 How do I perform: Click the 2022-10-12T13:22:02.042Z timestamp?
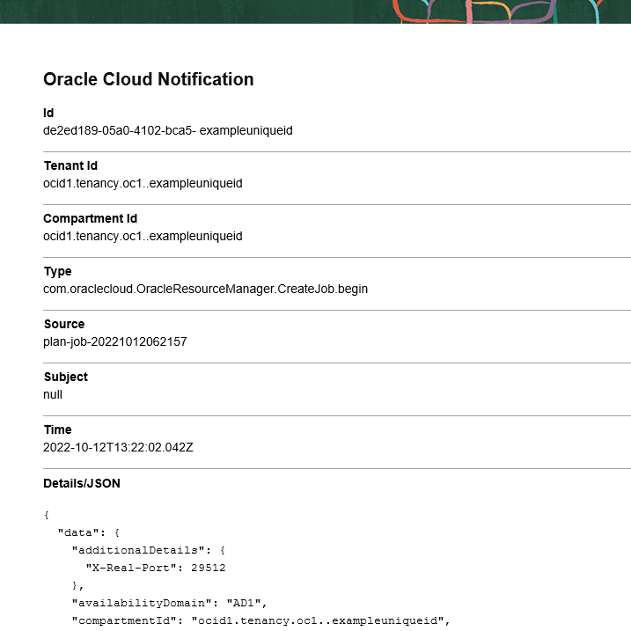click(x=118, y=447)
